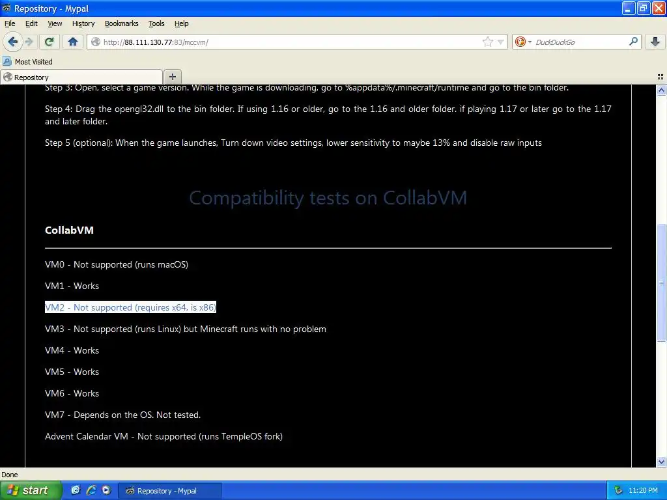Click the 'Done' status bar text
The image size is (667, 500).
pyautogui.click(x=10, y=475)
